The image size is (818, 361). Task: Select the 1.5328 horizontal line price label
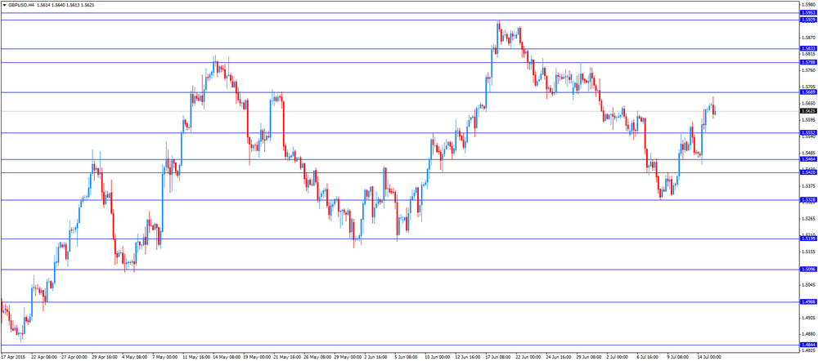click(x=807, y=200)
